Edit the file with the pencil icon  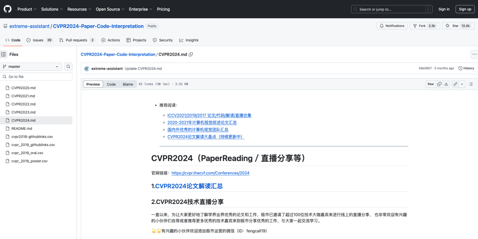[x=455, y=84]
